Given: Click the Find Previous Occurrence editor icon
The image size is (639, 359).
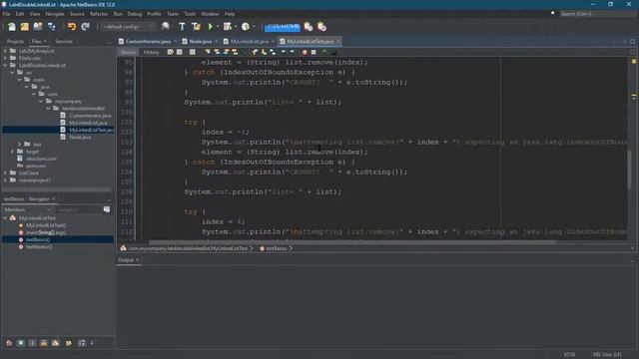Looking at the screenshot, I should (217, 52).
